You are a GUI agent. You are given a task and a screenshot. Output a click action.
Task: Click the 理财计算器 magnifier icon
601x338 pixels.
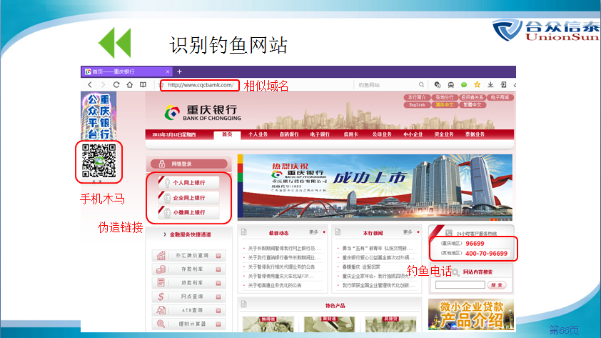pyautogui.click(x=161, y=324)
